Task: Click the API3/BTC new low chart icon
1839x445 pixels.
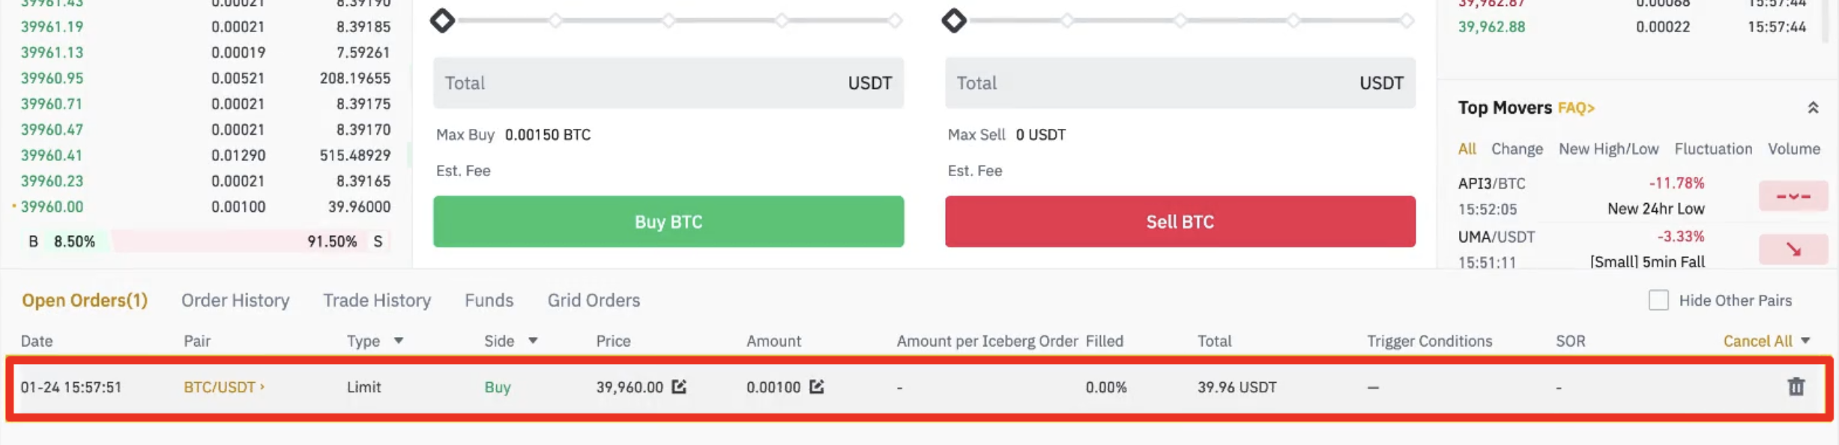Action: (x=1793, y=196)
